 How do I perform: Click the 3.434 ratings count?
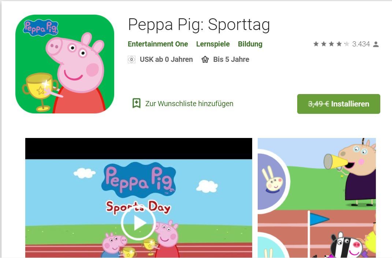coord(361,44)
